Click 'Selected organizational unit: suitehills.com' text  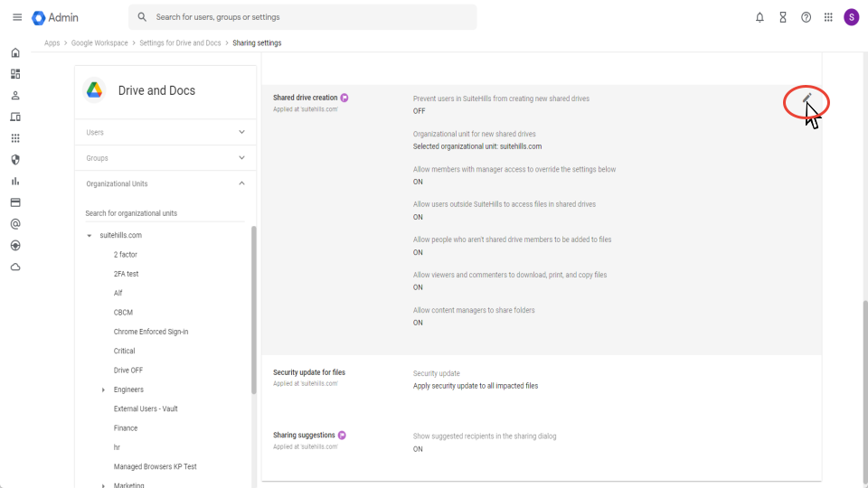coord(477,146)
